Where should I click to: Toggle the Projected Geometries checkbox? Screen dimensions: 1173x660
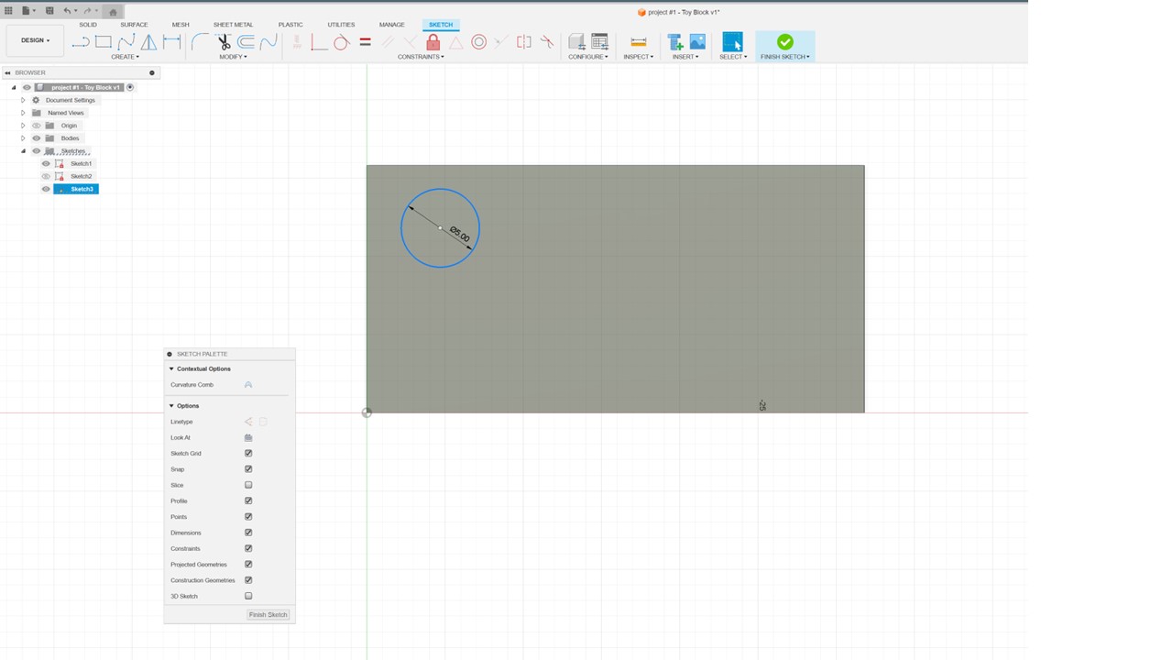(248, 565)
